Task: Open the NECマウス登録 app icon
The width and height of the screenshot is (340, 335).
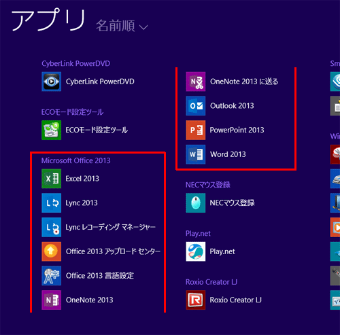Action: point(196,202)
